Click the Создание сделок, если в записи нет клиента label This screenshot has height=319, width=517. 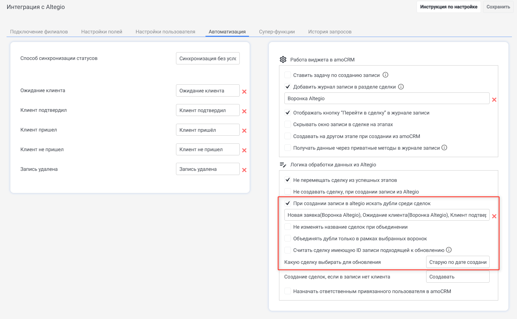[337, 277]
